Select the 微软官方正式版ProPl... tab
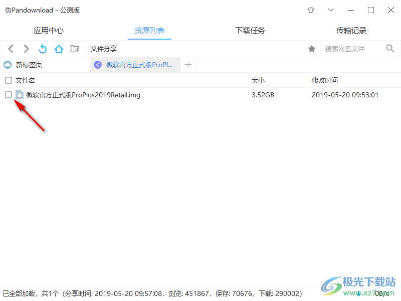Viewport: 401px width, 301px height. coord(135,65)
